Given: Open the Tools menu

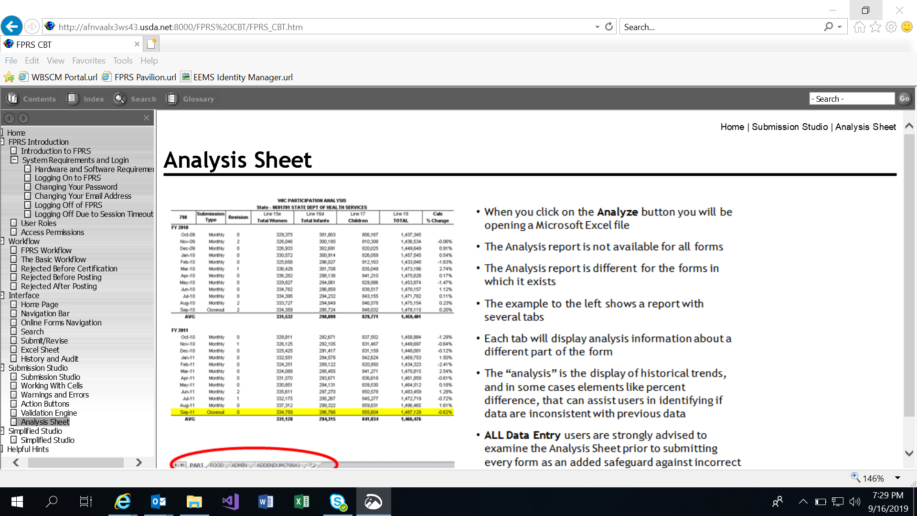Looking at the screenshot, I should 123,61.
